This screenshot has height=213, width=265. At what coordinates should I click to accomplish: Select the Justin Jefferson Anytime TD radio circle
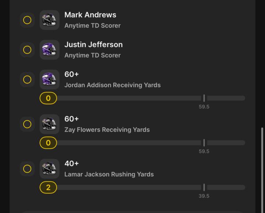[x=27, y=50]
